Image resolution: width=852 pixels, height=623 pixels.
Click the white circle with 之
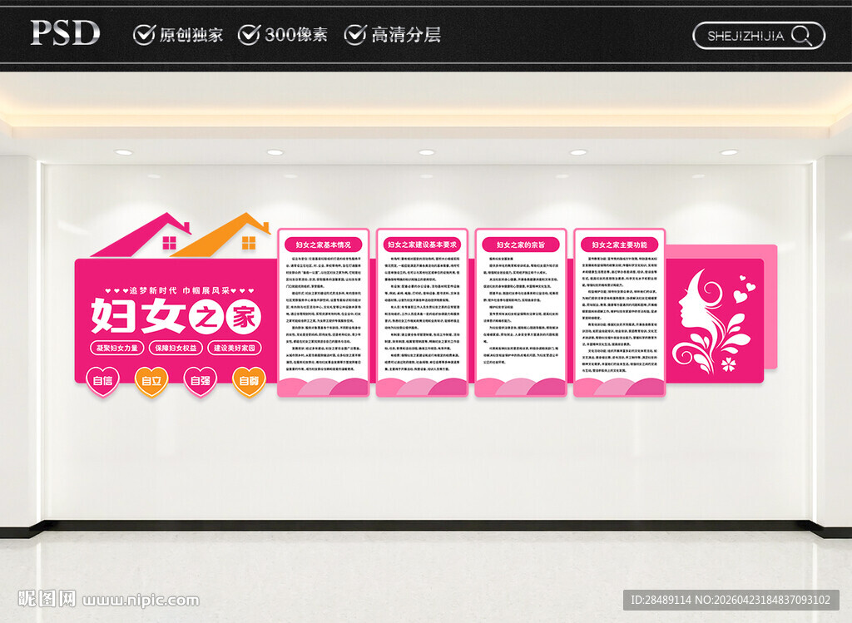[206, 317]
